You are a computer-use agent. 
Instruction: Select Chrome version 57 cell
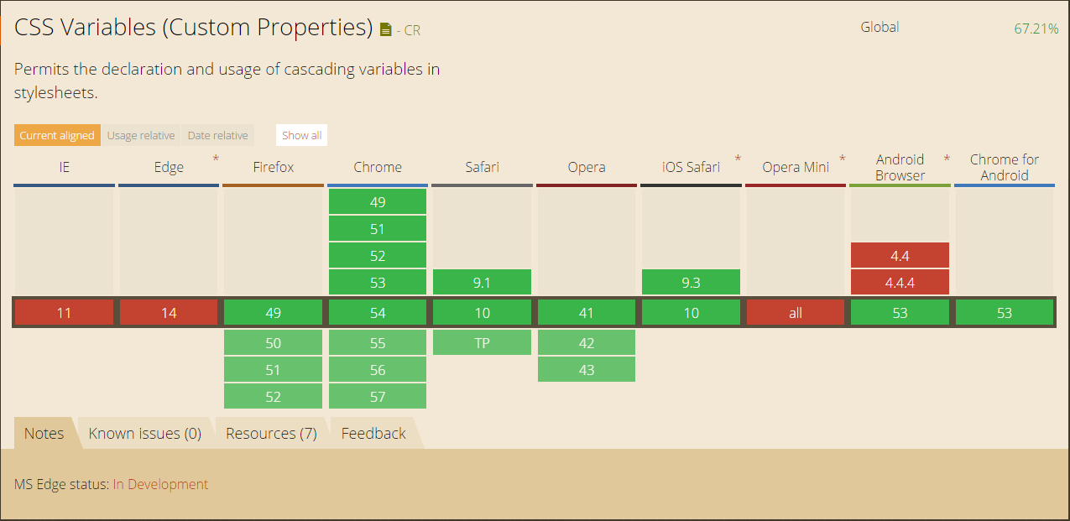(x=378, y=396)
